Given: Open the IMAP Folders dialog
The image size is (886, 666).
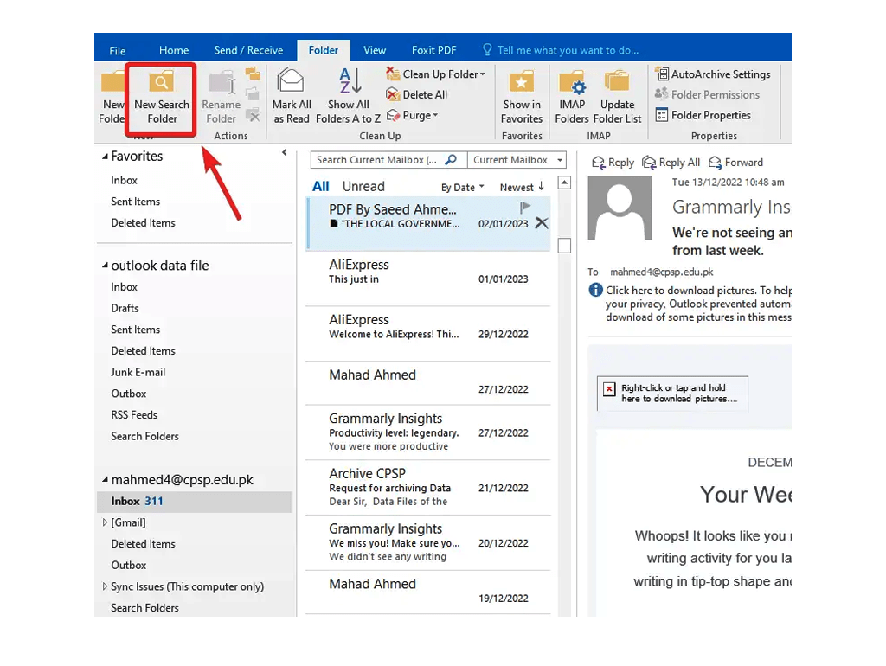Looking at the screenshot, I should point(571,95).
